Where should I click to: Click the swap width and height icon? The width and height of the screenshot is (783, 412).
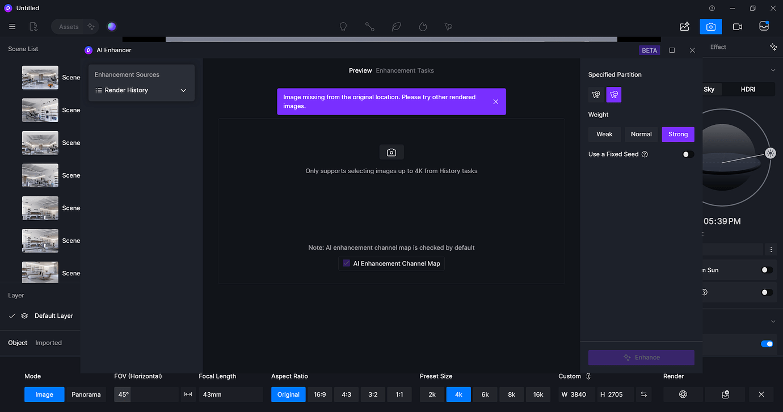click(644, 394)
